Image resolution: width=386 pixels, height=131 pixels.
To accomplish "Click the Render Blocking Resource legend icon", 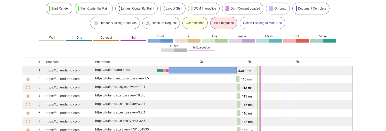I will point(96,23).
